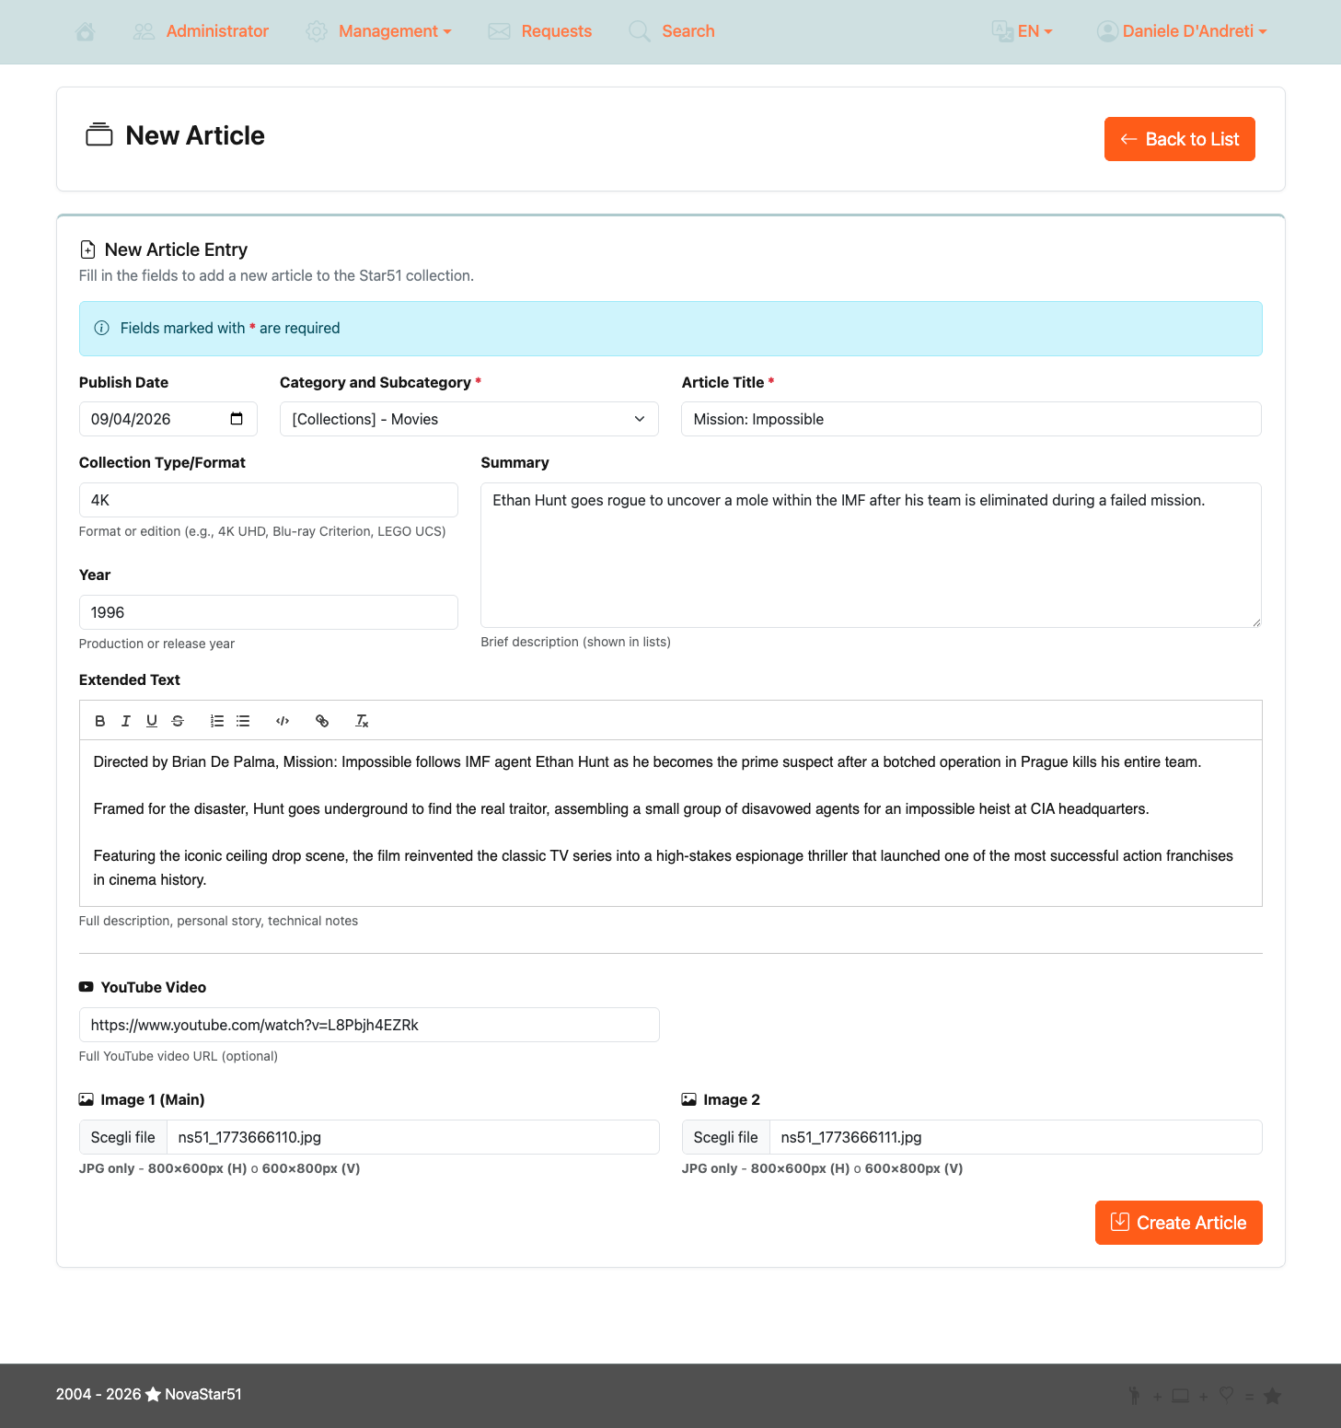Image resolution: width=1341 pixels, height=1428 pixels.
Task: Click the YouTube icon above the video field
Action: [x=86, y=986]
